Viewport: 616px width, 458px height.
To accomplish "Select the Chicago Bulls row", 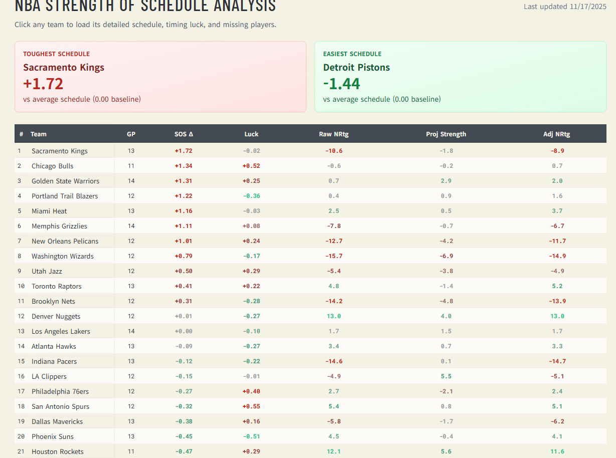I will tap(311, 166).
